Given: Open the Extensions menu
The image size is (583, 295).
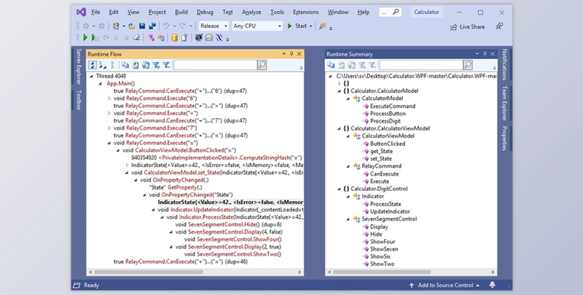Looking at the screenshot, I should (305, 12).
